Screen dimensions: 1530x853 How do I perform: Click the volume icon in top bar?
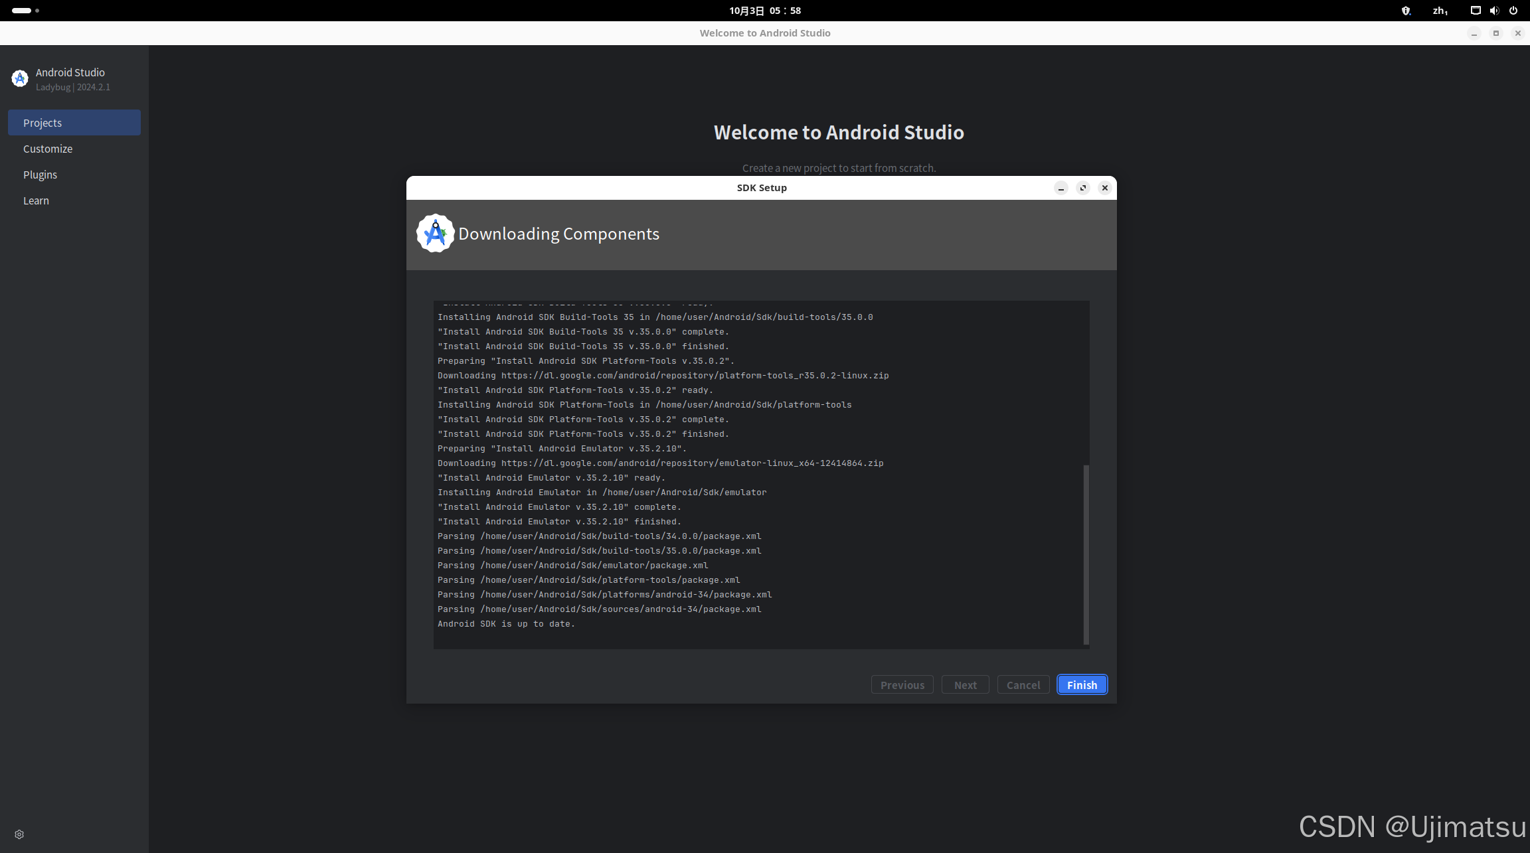pos(1494,11)
